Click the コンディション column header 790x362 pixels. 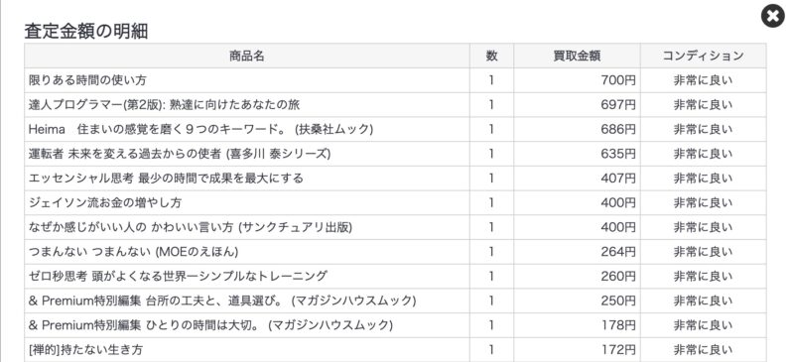(x=704, y=56)
